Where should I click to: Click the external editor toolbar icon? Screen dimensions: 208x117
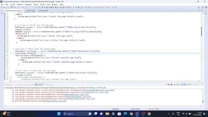click(x=115, y=7)
